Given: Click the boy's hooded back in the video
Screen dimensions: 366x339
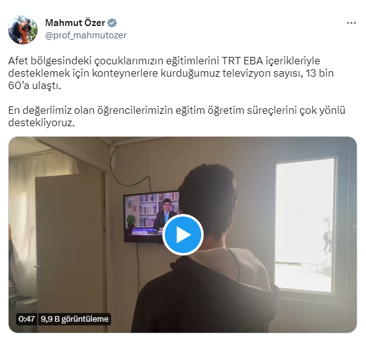Looking at the screenshot, I should pyautogui.click(x=206, y=293).
